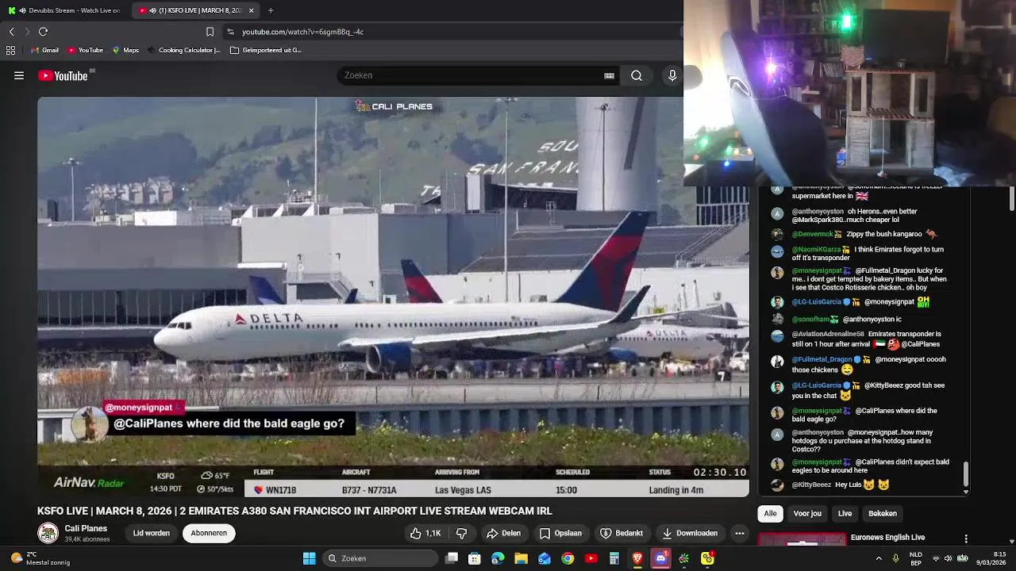
Task: Show hidden system tray icons chevron
Action: 879,558
